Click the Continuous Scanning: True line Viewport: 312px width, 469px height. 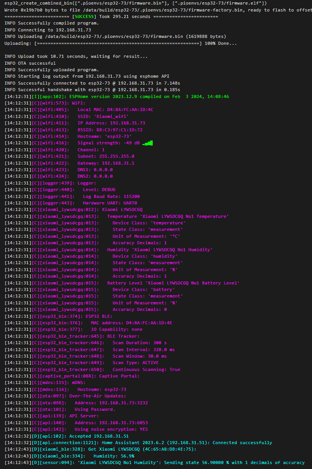point(92,369)
